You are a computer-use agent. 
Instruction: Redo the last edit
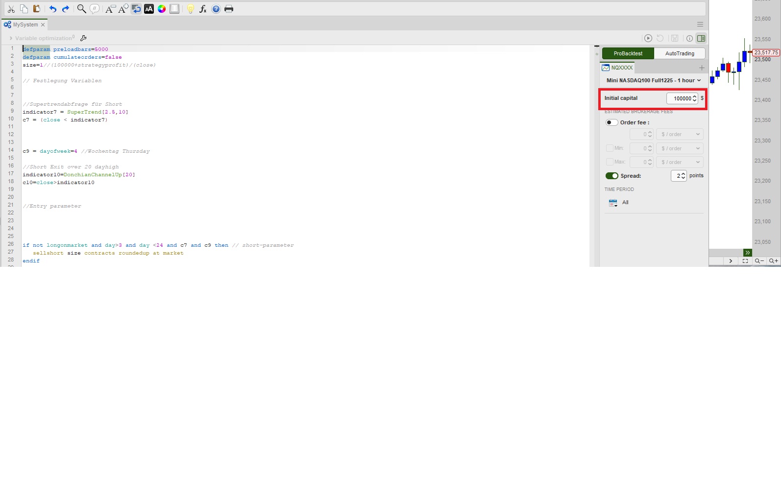coord(65,9)
